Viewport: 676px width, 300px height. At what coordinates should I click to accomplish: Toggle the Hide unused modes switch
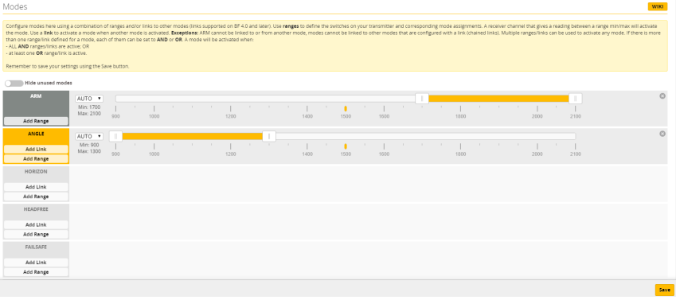click(14, 84)
